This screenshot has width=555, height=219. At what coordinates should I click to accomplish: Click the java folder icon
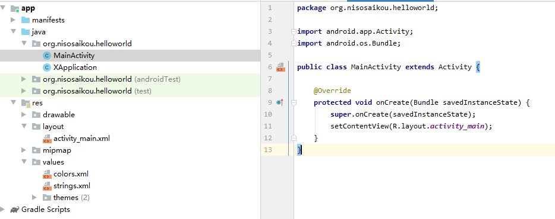(x=26, y=32)
